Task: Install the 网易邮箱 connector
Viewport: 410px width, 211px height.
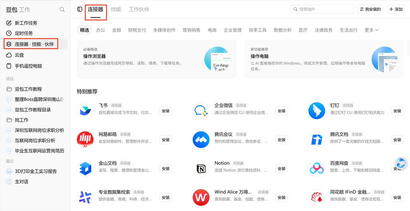Action: tap(166, 140)
